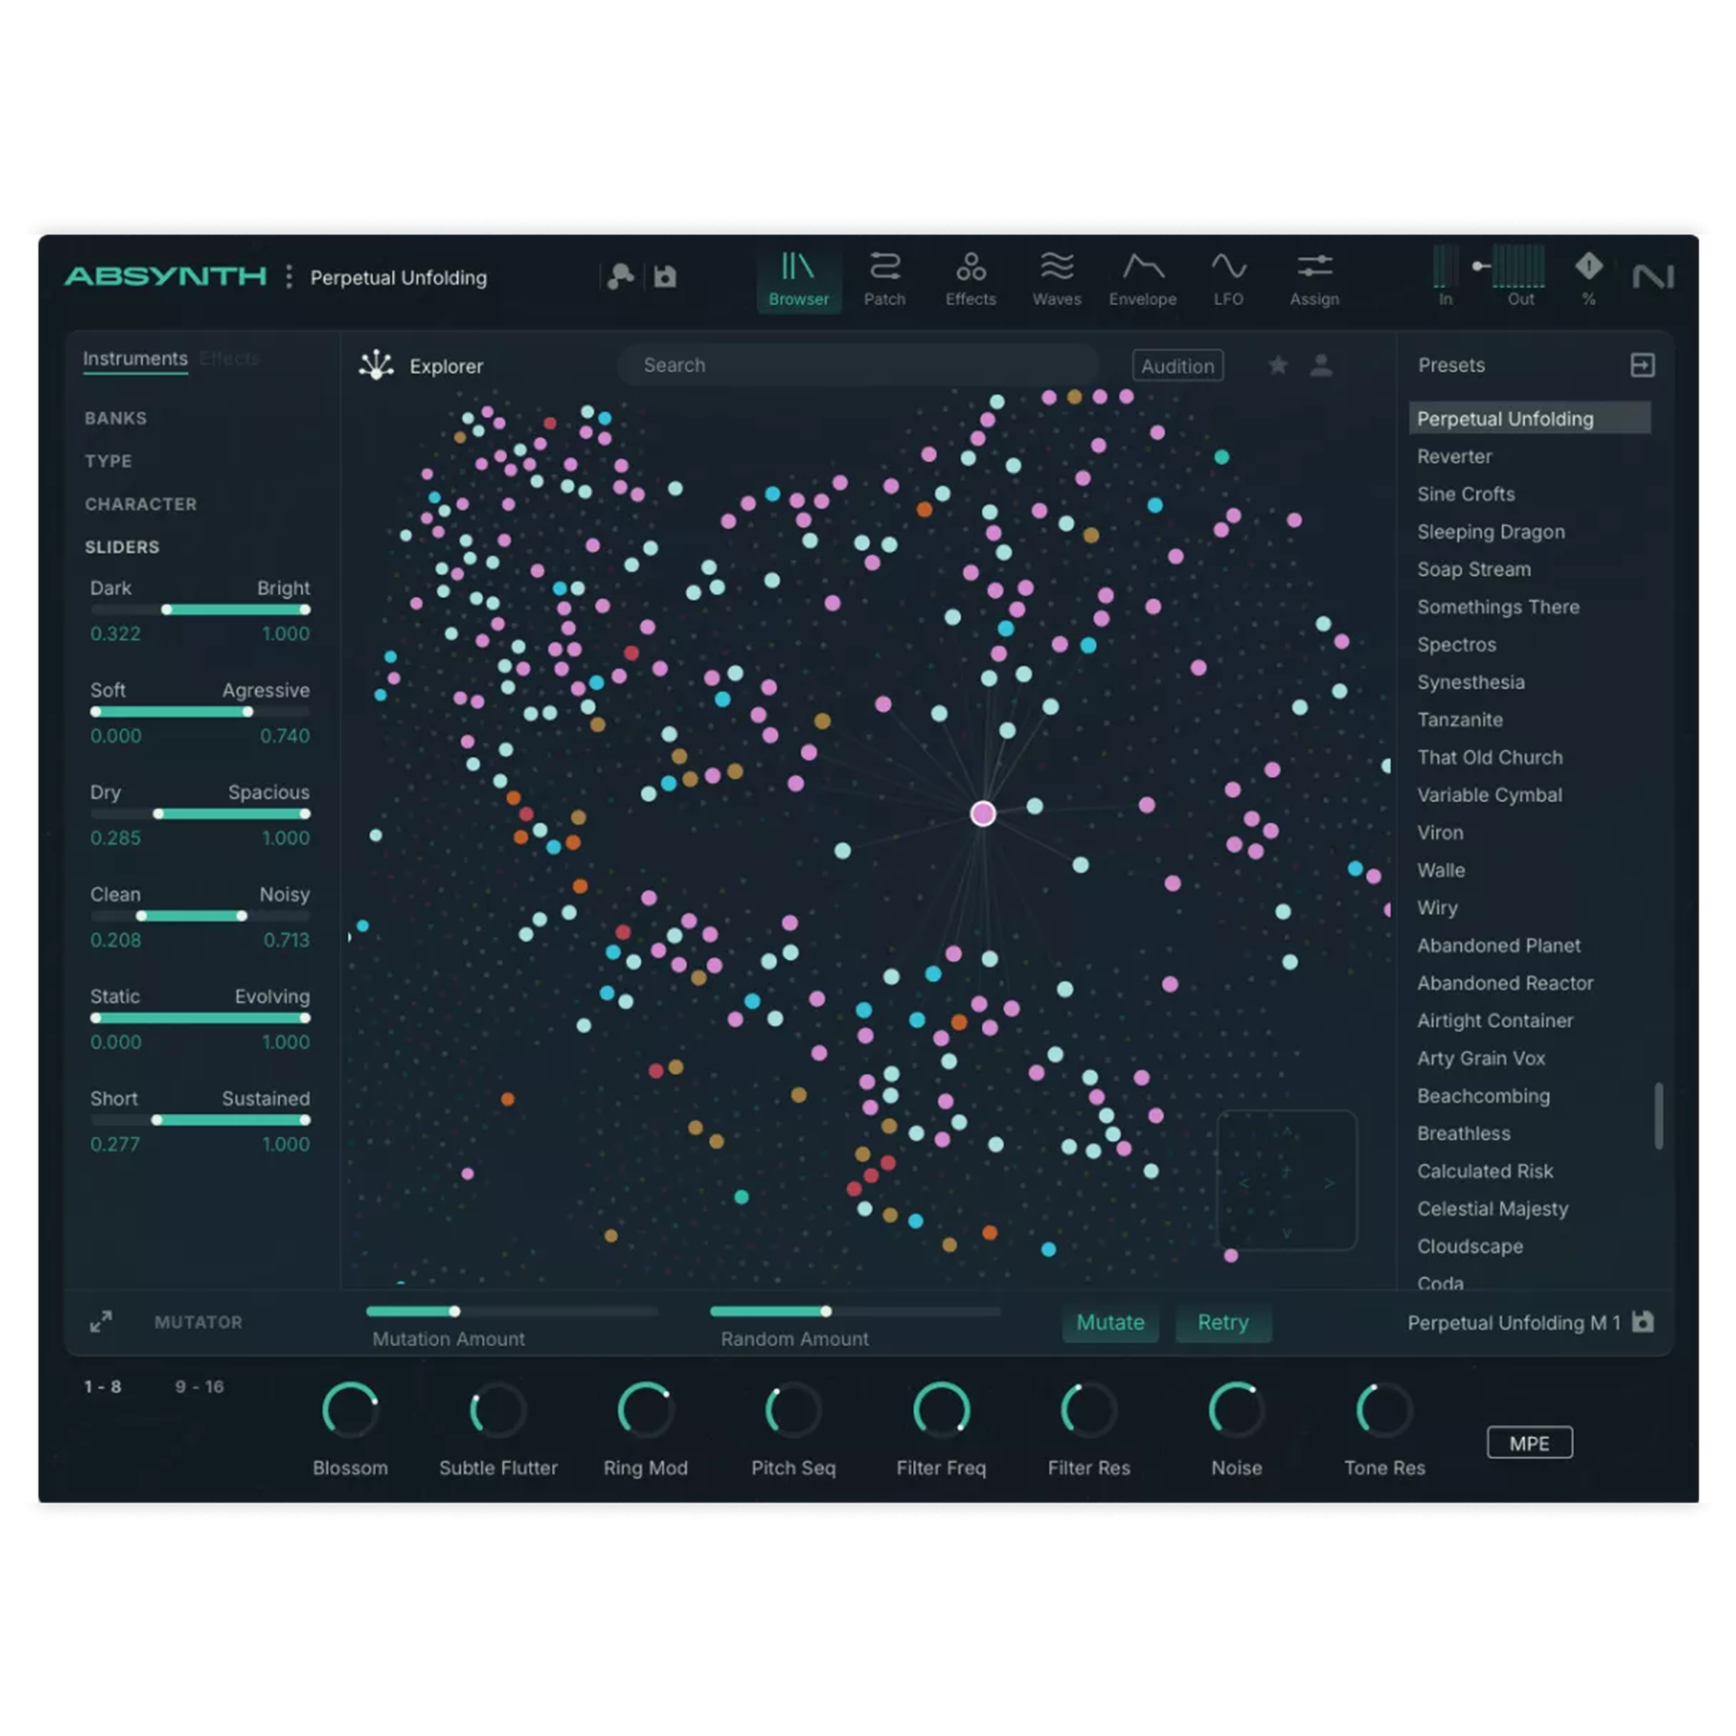Toggle the favorites star filter
1736x1736 pixels.
[1277, 366]
